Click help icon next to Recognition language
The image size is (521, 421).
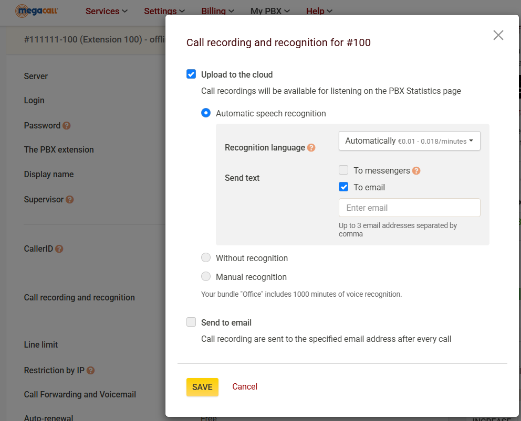[x=311, y=148]
